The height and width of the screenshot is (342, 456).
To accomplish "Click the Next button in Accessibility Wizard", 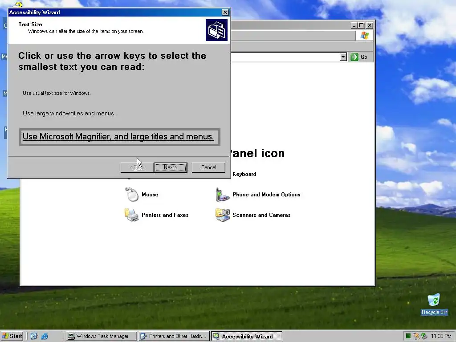I will pyautogui.click(x=171, y=167).
